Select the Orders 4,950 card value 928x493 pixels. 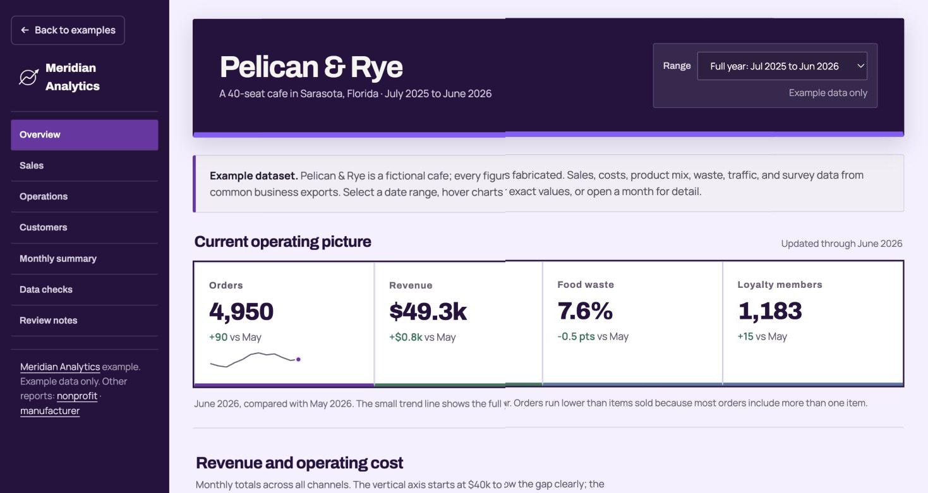[241, 312]
